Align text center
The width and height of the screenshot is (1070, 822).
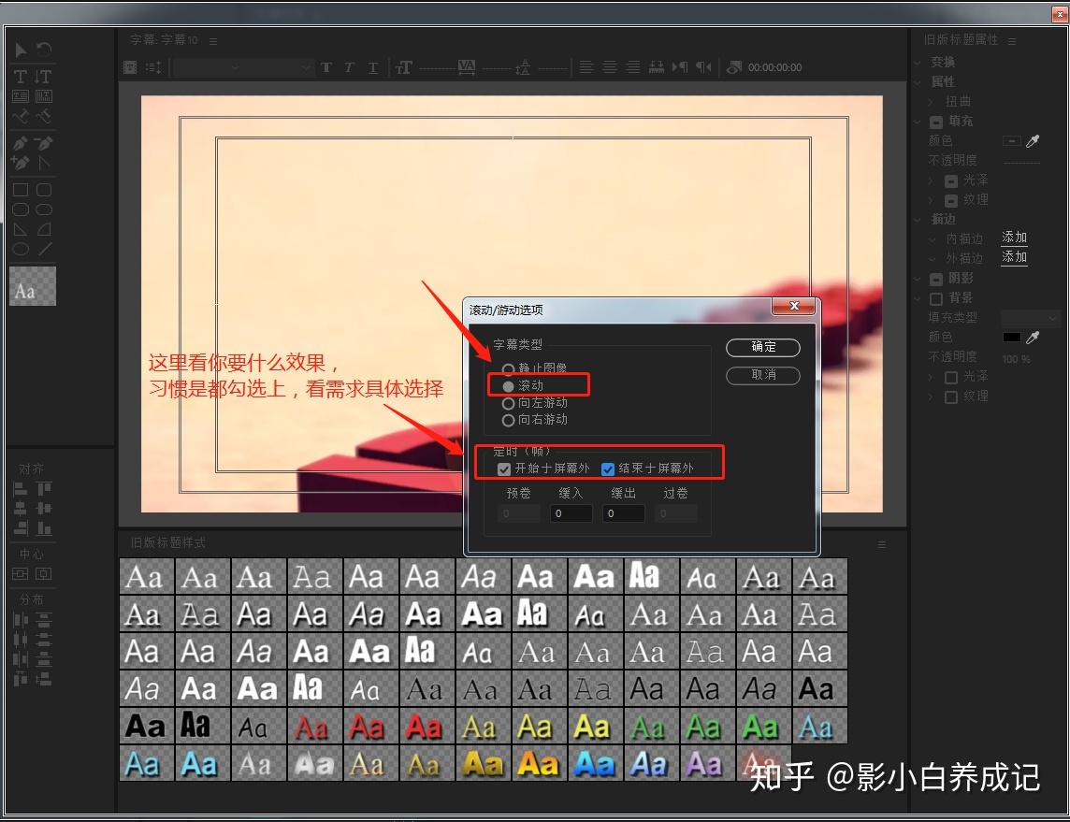[610, 66]
